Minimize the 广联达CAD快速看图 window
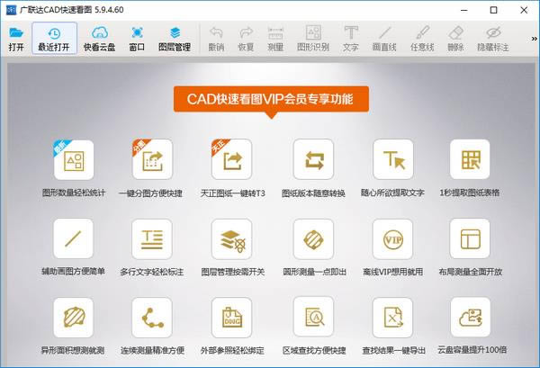Image resolution: width=540 pixels, height=368 pixels. click(463, 10)
